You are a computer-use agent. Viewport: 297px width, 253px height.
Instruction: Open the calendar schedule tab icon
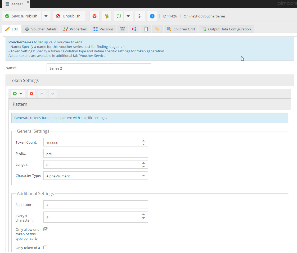click(x=122, y=29)
